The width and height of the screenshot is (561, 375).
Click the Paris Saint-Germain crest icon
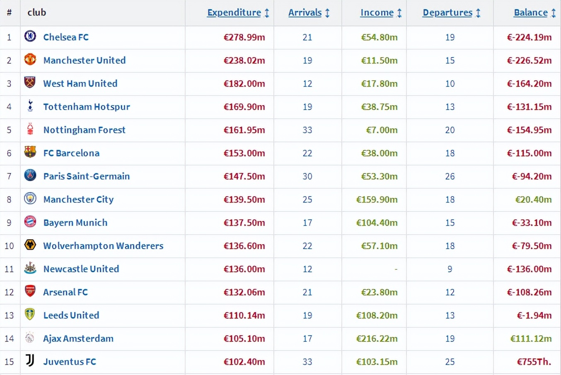[30, 175]
